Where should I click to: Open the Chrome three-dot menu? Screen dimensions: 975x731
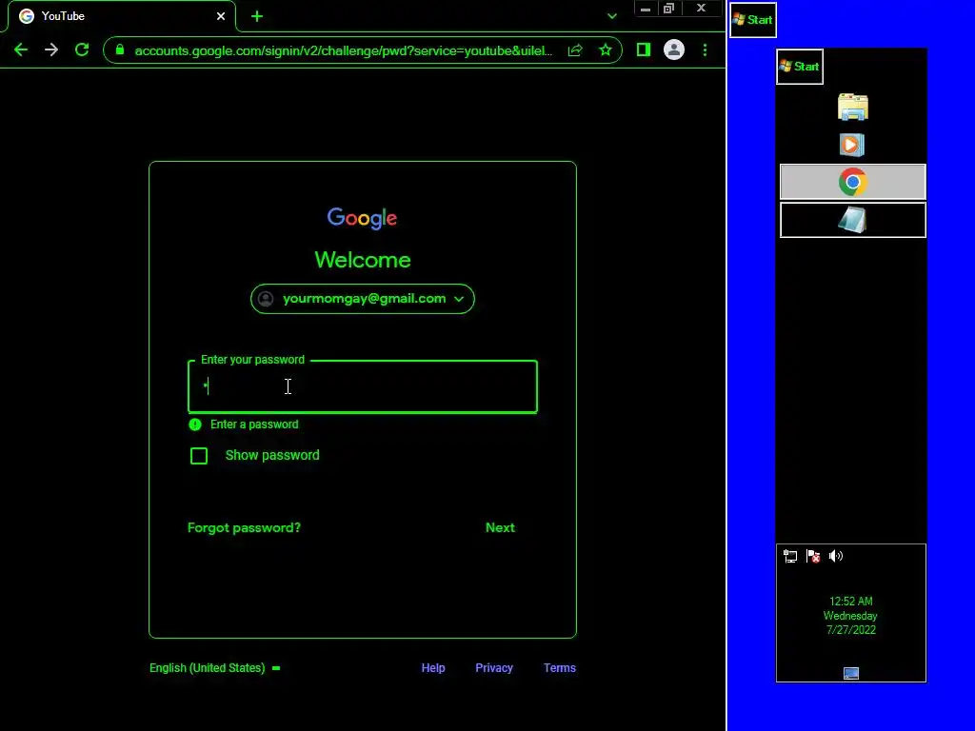(x=705, y=49)
